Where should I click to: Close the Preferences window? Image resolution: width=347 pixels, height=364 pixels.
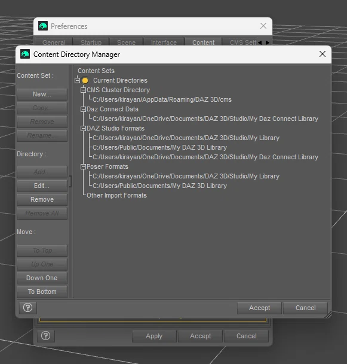coord(263,26)
